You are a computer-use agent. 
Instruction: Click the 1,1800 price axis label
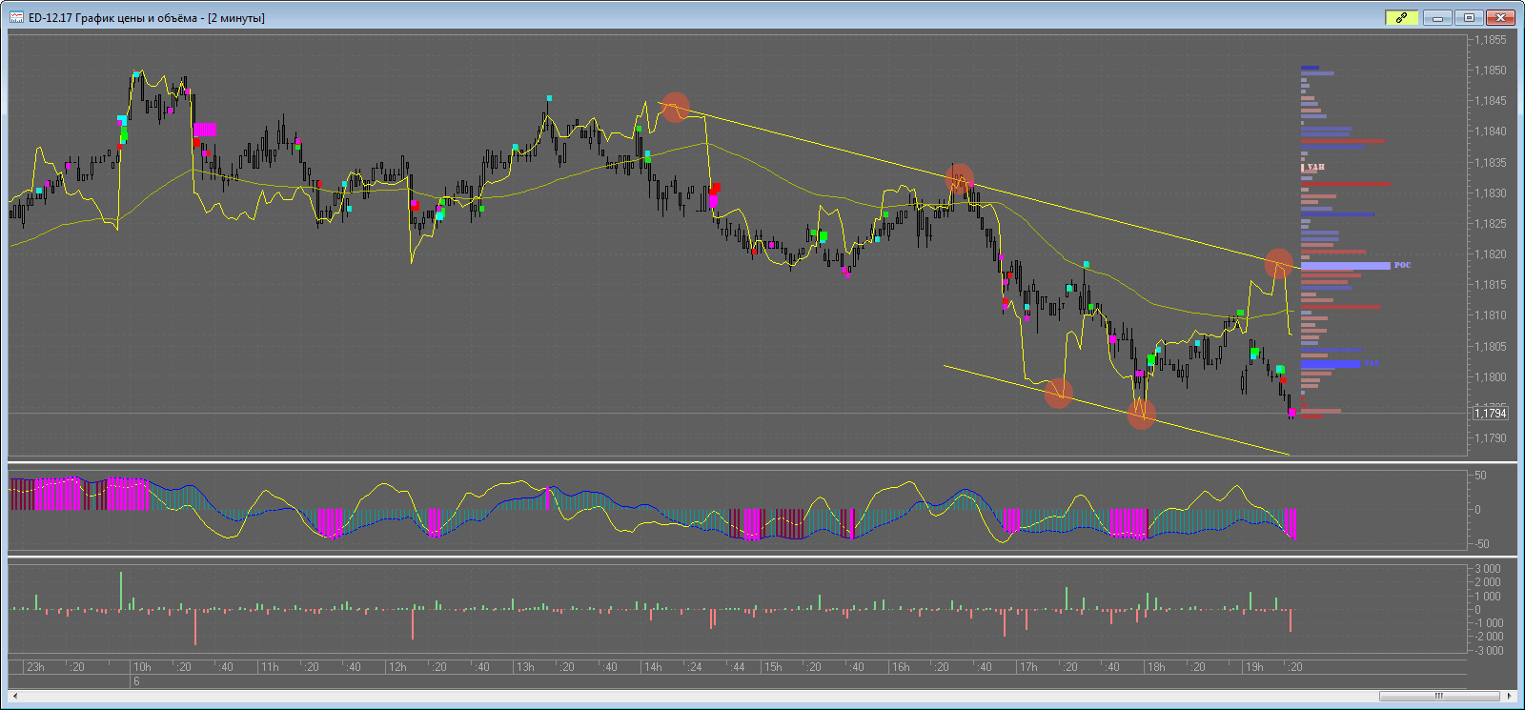[1491, 377]
